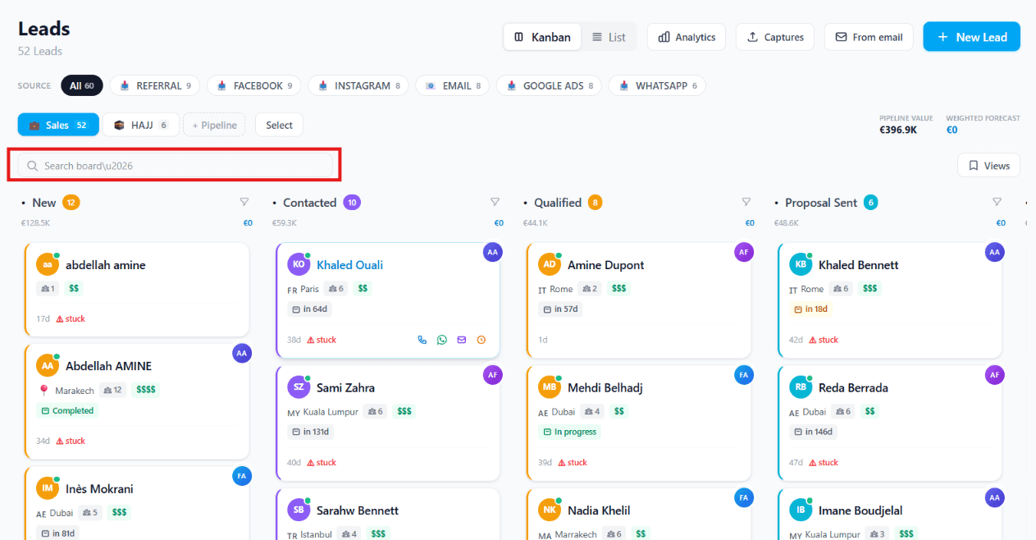
Task: Create a New Lead
Action: coord(971,37)
